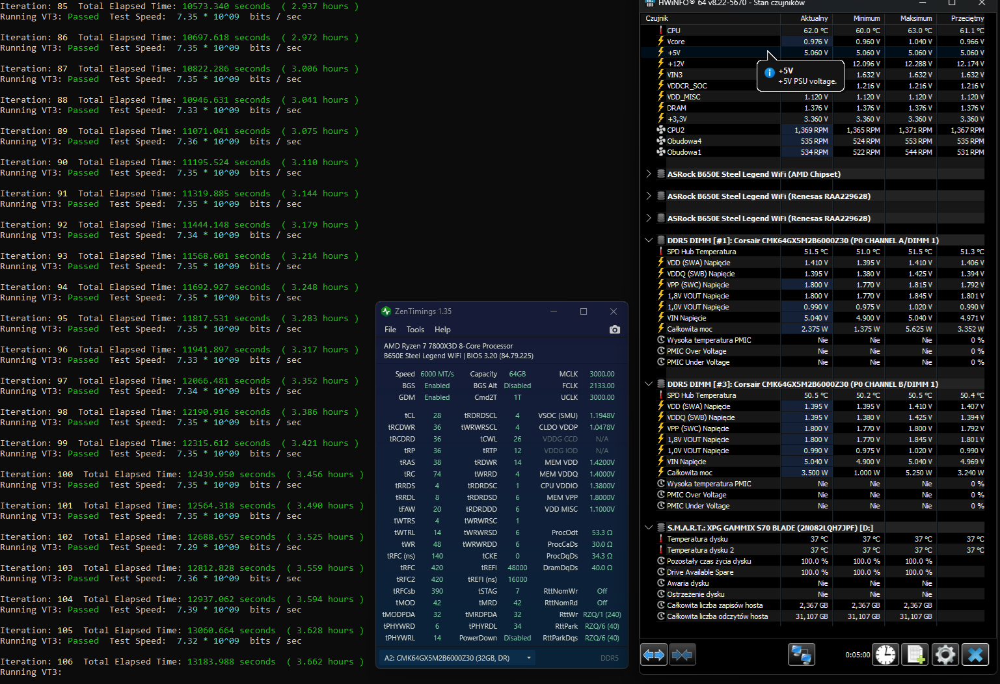Click the Czujnik column header
Viewport: 1000px width, 684px height.
657,18
